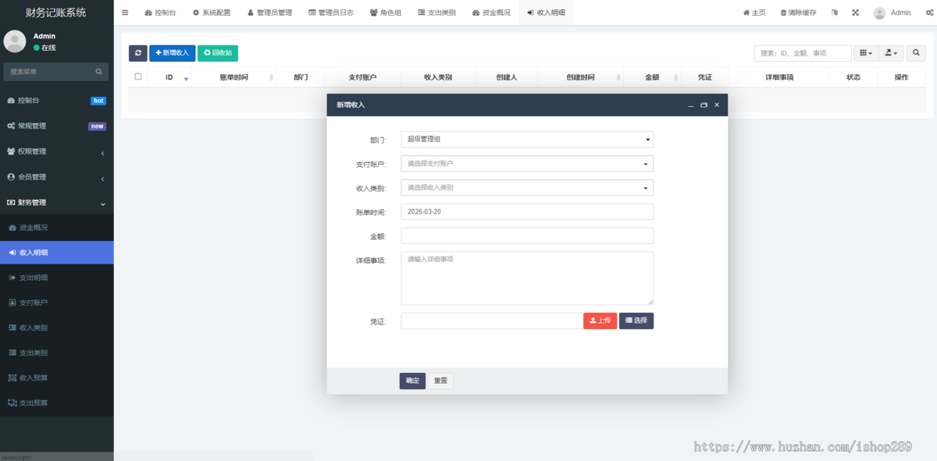Select the 收入明细 tab
The image size is (937, 461).
click(546, 12)
